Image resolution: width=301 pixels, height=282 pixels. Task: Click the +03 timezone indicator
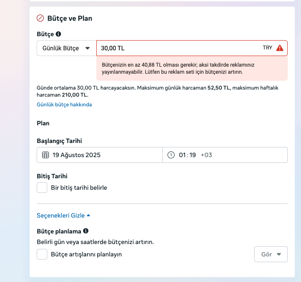(206, 155)
